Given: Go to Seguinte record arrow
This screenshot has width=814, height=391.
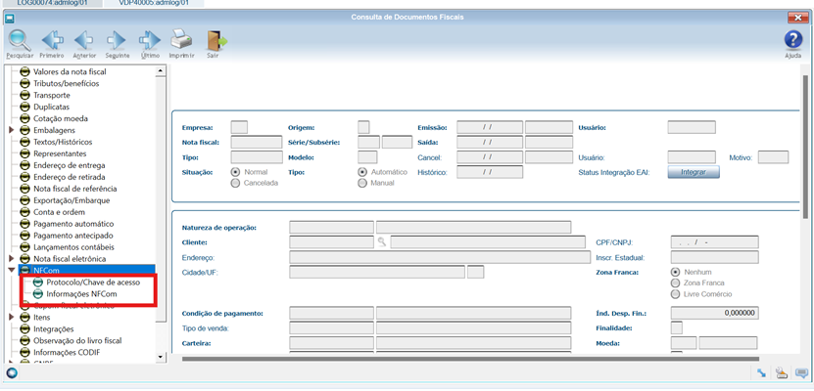Looking at the screenshot, I should pos(117,40).
